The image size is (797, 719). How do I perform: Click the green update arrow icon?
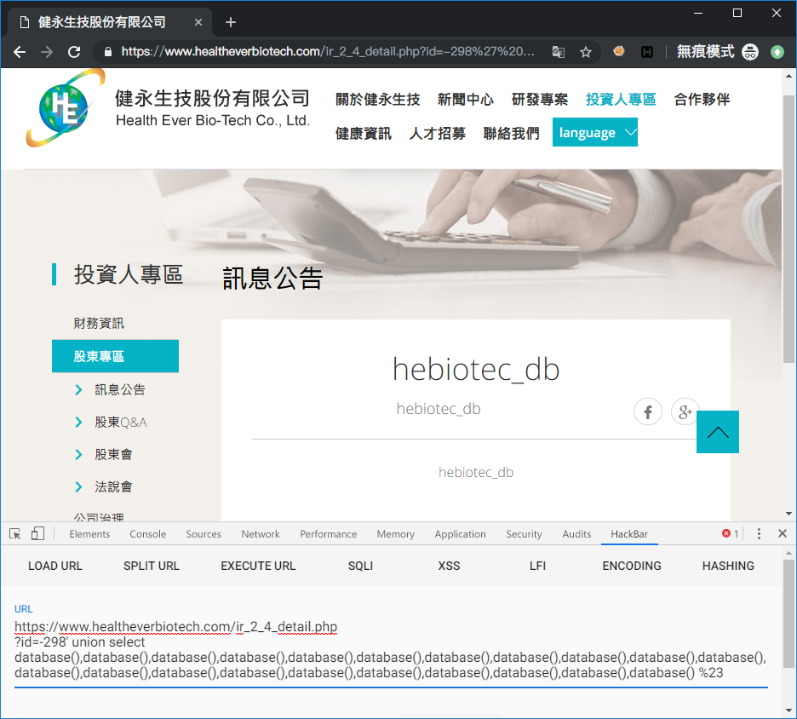(777, 51)
